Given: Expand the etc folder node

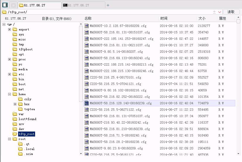Looking at the screenshot, I should [10, 74].
